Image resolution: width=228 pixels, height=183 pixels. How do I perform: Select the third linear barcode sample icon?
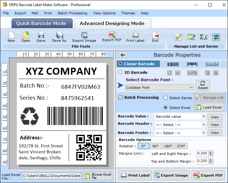pyautogui.click(x=212, y=64)
